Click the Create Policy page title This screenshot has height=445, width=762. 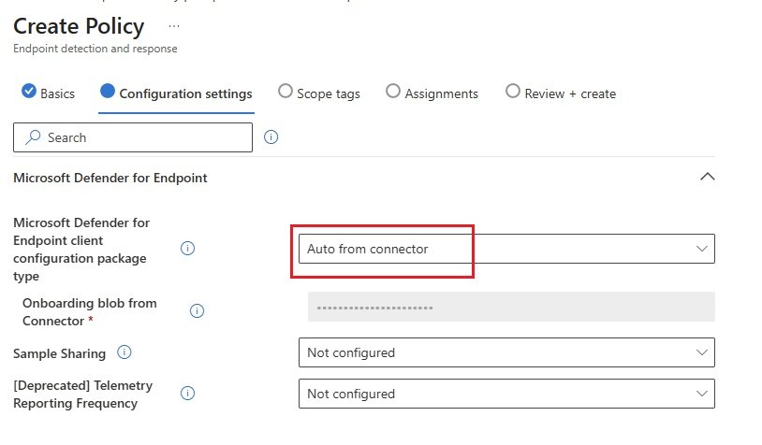[79, 26]
